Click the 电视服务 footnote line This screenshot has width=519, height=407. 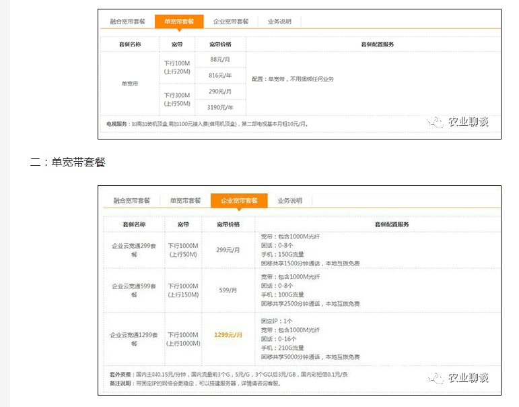pyautogui.click(x=207, y=124)
